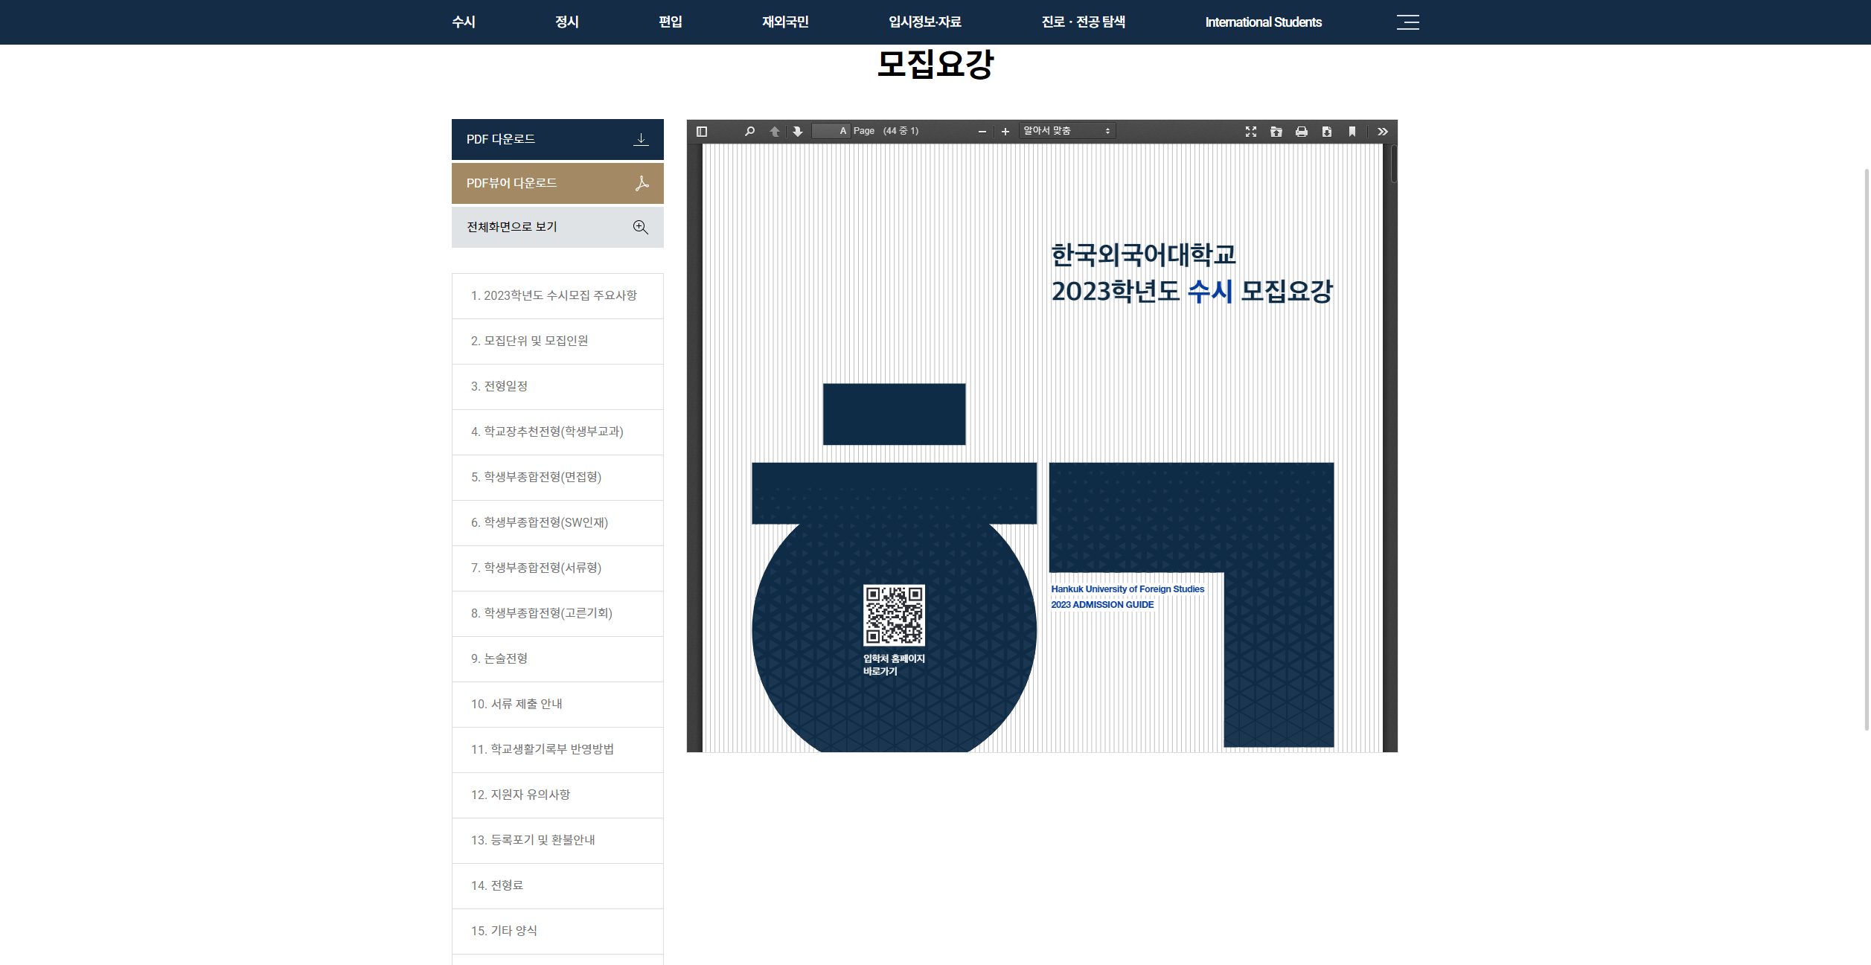The image size is (1871, 965).
Task: Zoom in with the plus button
Action: click(1005, 132)
